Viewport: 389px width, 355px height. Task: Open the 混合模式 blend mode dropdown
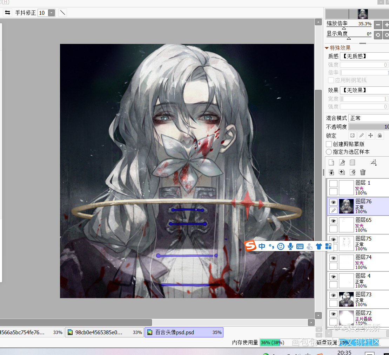[x=369, y=118]
